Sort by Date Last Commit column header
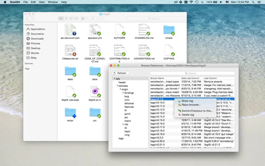This screenshot has width=265, height=166. point(192,78)
